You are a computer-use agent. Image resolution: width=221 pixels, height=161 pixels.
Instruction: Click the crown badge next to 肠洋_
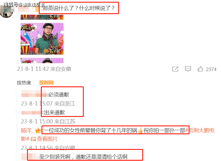click(x=38, y=130)
